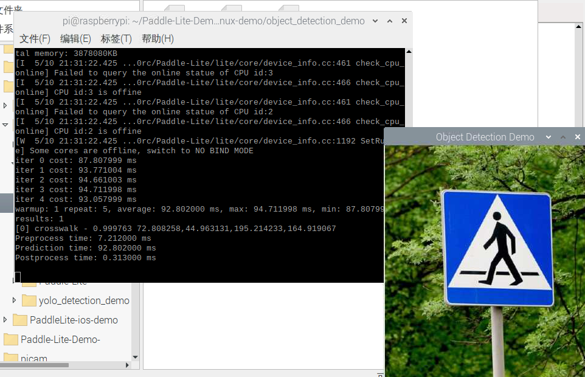The height and width of the screenshot is (377, 585).
Task: Click the crosswalk sign in demo image
Action: 497,248
